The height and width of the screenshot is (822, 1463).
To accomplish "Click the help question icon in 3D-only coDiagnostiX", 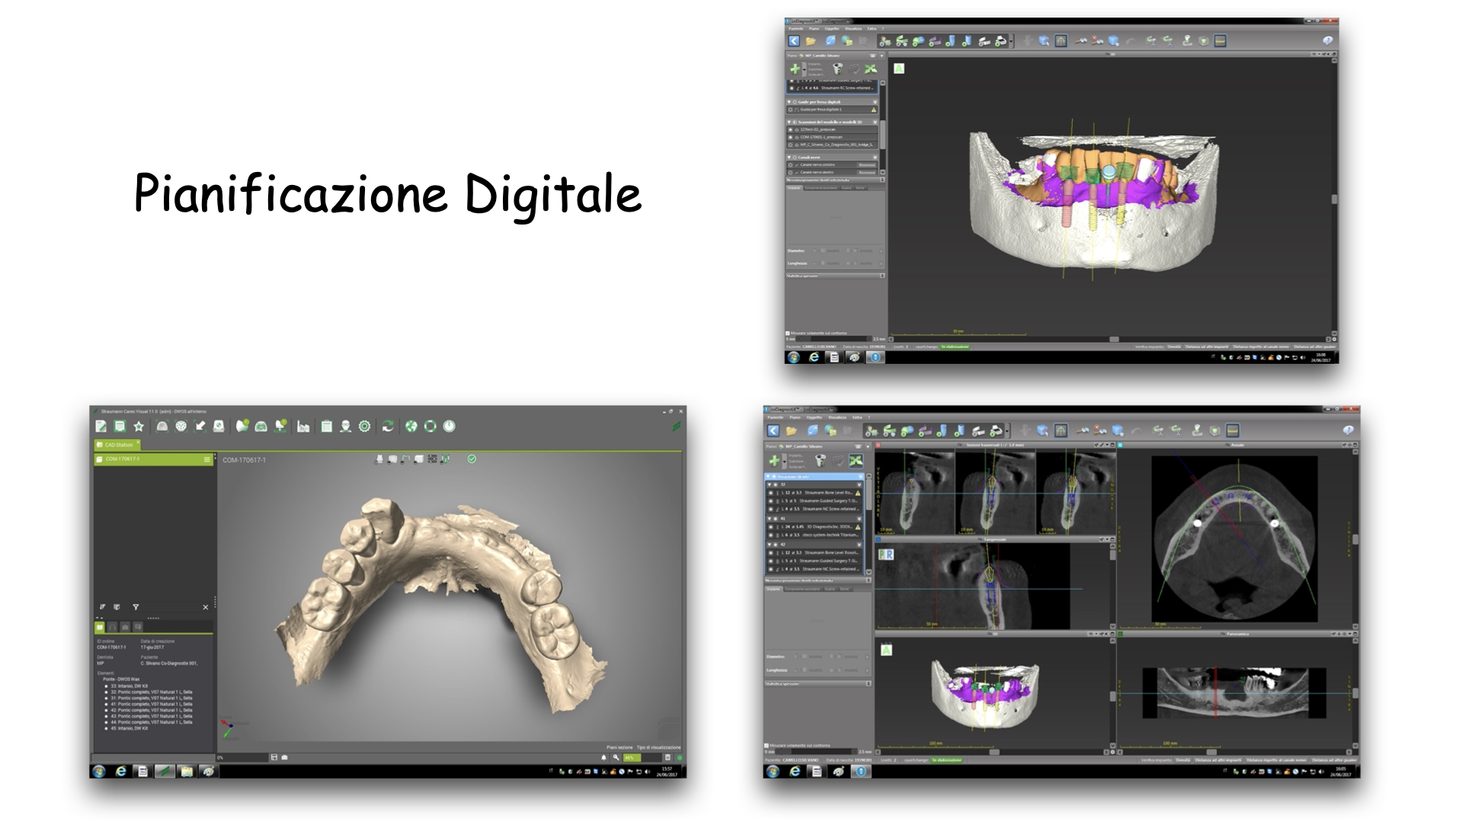I will click(1327, 40).
